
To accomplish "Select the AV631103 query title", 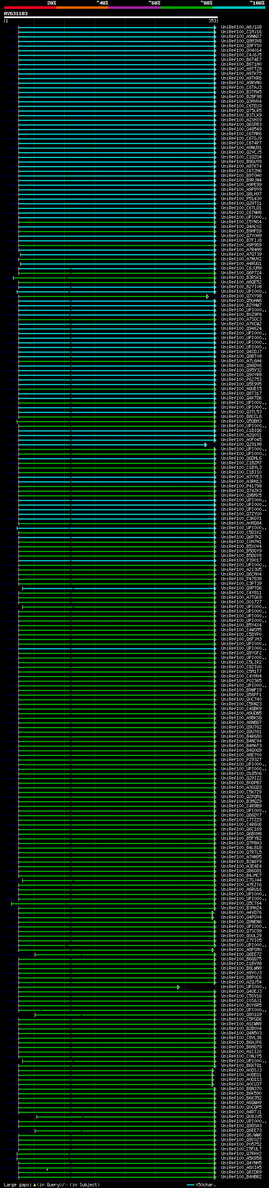I will tap(16, 13).
